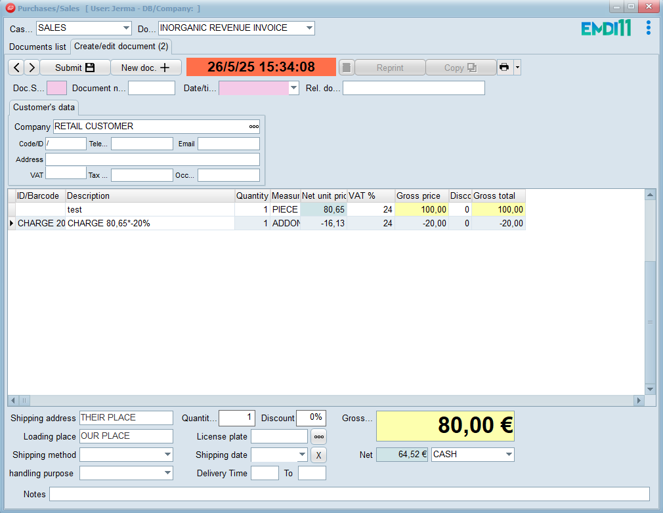Click the printer icon

pos(504,68)
